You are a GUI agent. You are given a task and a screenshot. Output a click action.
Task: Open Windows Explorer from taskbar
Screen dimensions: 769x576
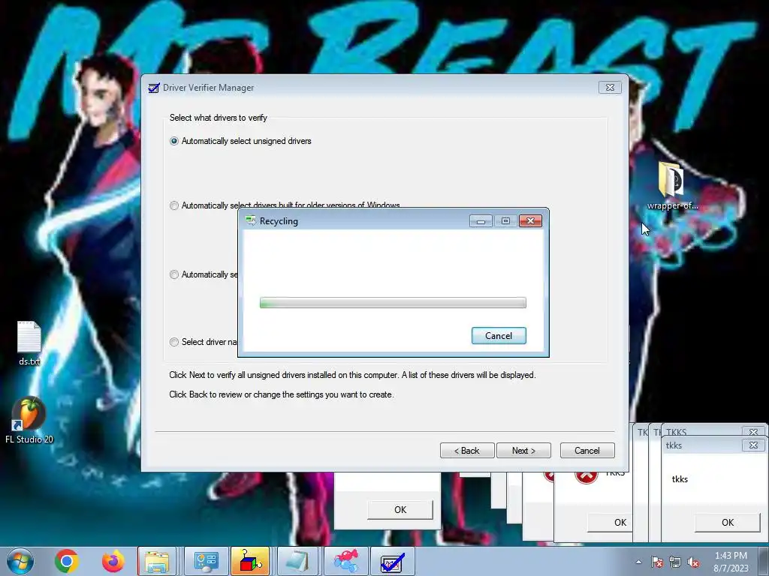point(157,561)
